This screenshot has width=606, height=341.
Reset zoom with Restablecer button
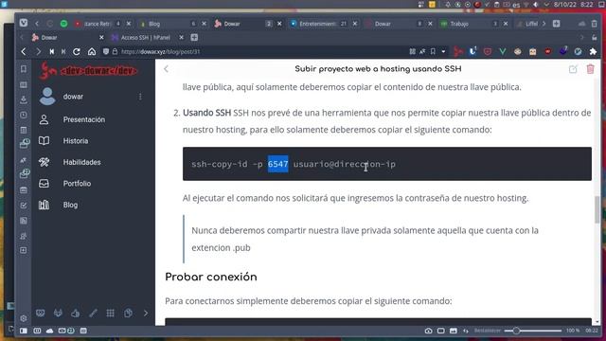pyautogui.click(x=488, y=331)
